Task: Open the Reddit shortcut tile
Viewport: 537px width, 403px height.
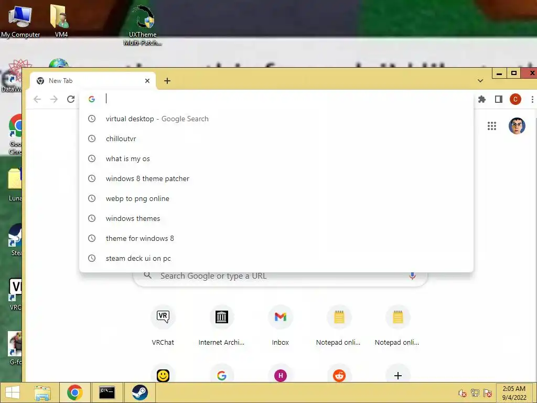Action: 339,376
